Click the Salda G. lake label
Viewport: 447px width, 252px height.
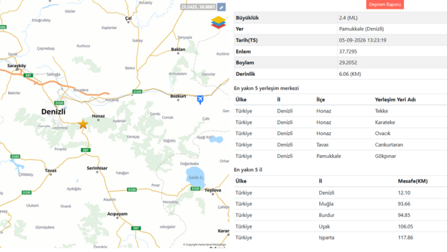click(195, 178)
